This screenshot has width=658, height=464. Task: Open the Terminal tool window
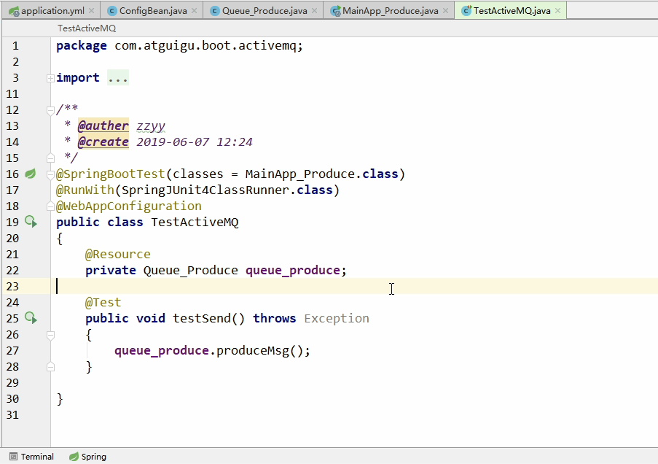31,457
